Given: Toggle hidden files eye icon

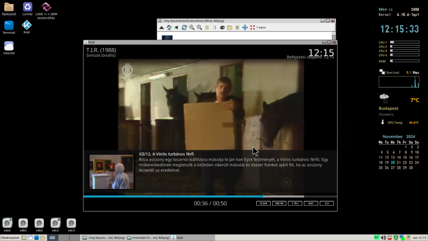Looking at the screenshot, I should (222, 28).
